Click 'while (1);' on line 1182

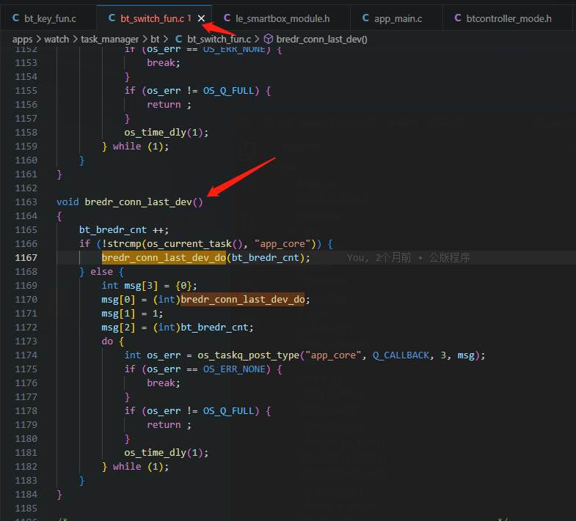pos(141,467)
